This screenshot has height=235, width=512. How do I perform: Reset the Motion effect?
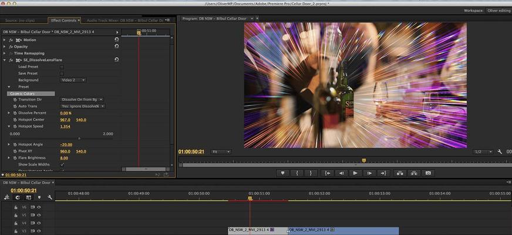116,39
